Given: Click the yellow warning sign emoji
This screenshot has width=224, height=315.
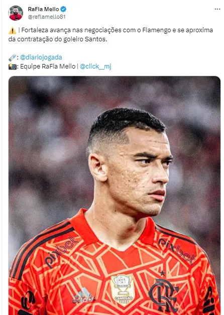Looking at the screenshot, I should 12,31.
